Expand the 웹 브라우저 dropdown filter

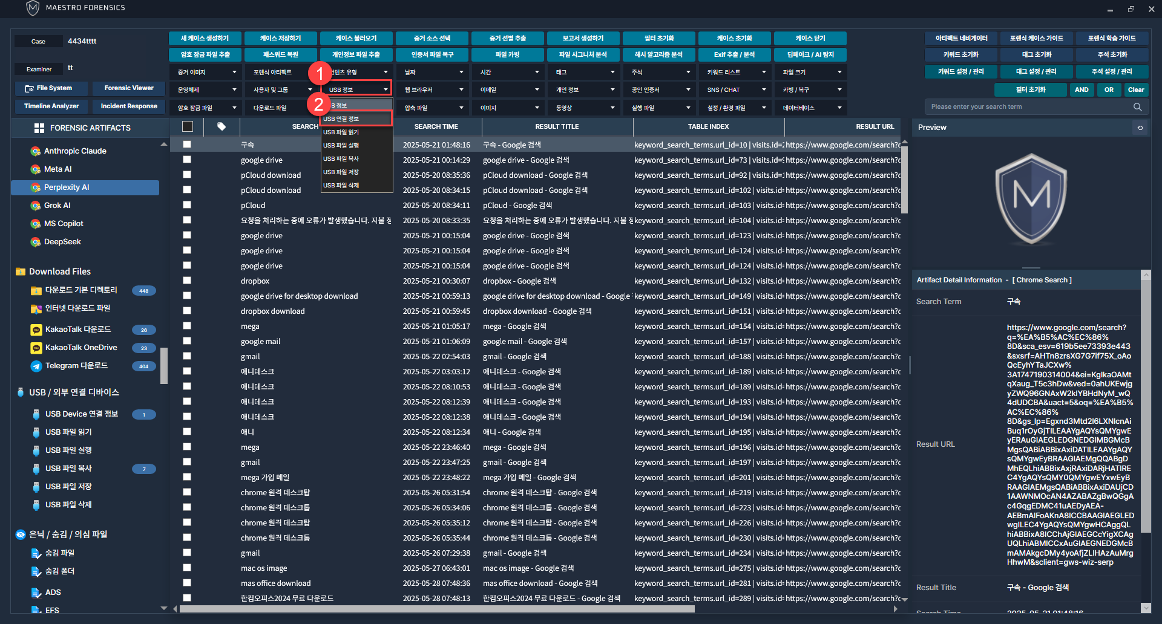[433, 89]
